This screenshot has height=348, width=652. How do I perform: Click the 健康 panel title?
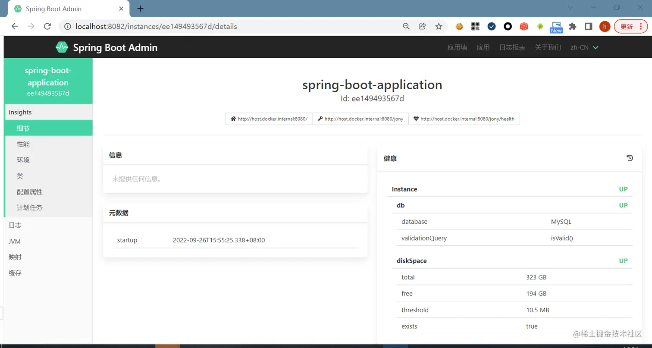tap(390, 159)
